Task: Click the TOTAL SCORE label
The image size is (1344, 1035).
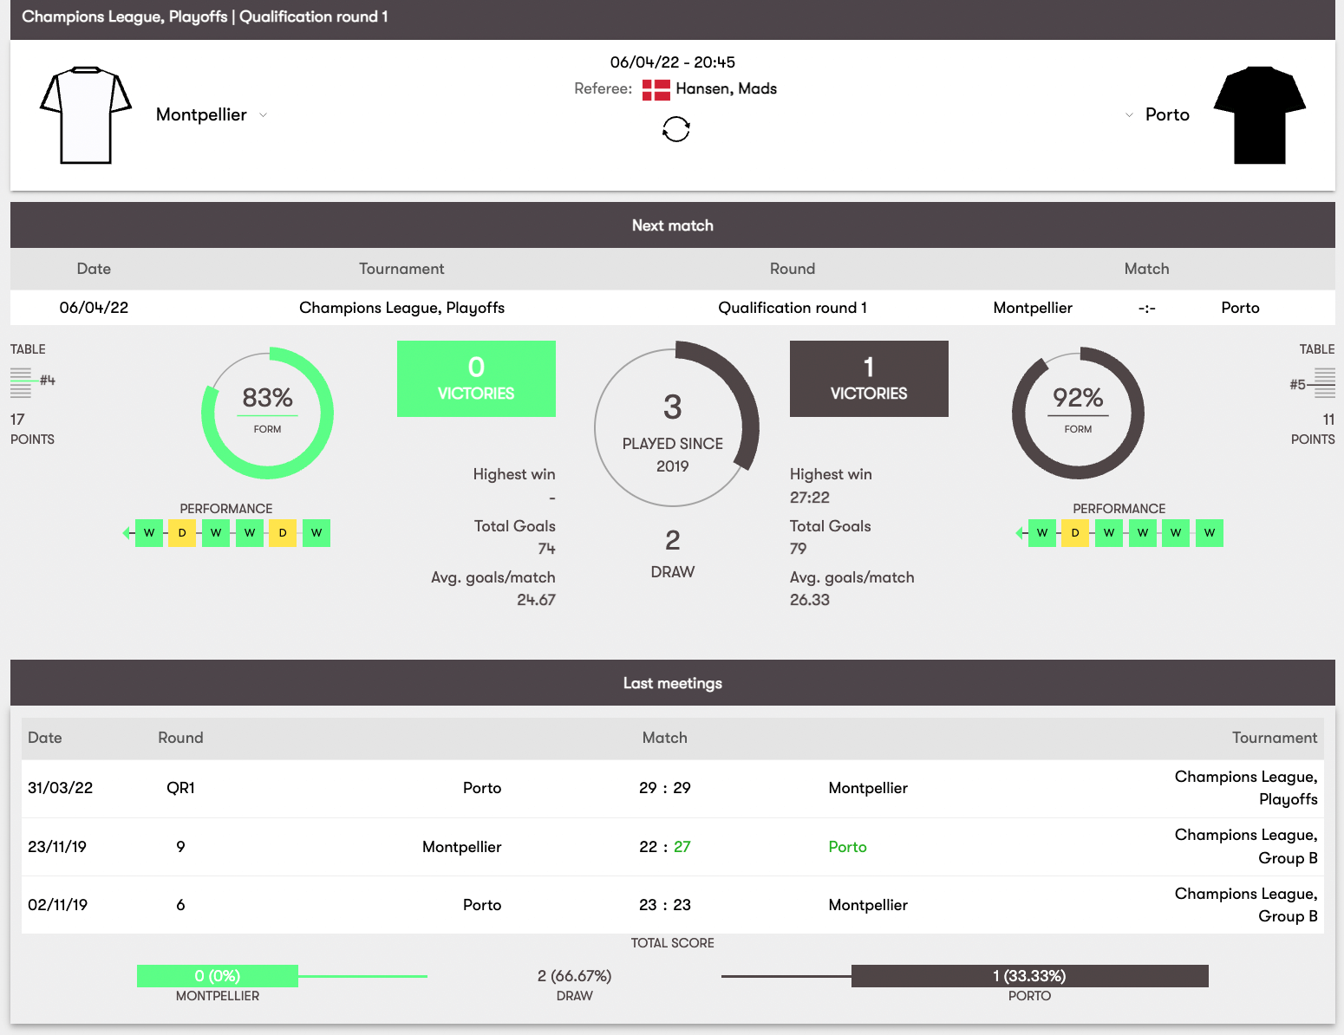Action: click(x=673, y=943)
